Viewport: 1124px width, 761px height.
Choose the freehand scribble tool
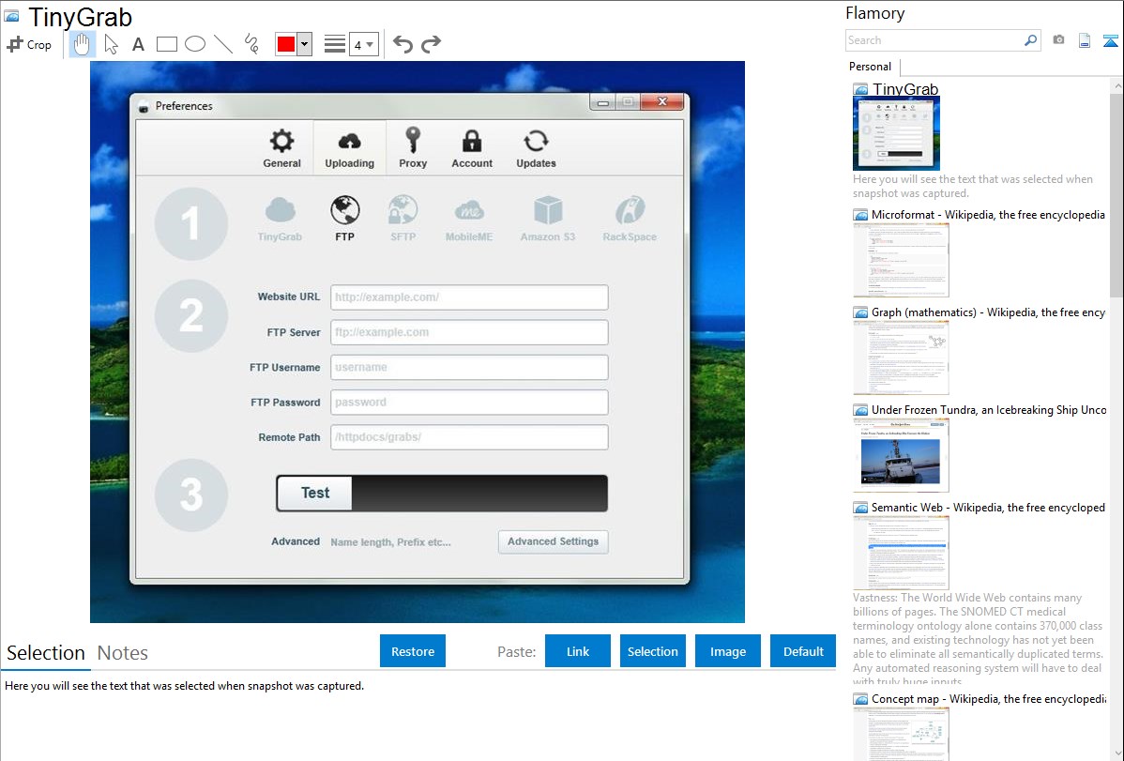coord(251,44)
